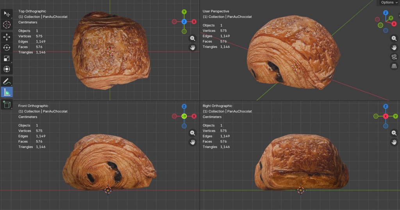
Task: Click blue Z axis in Perspective gizmo
Action: (386, 13)
